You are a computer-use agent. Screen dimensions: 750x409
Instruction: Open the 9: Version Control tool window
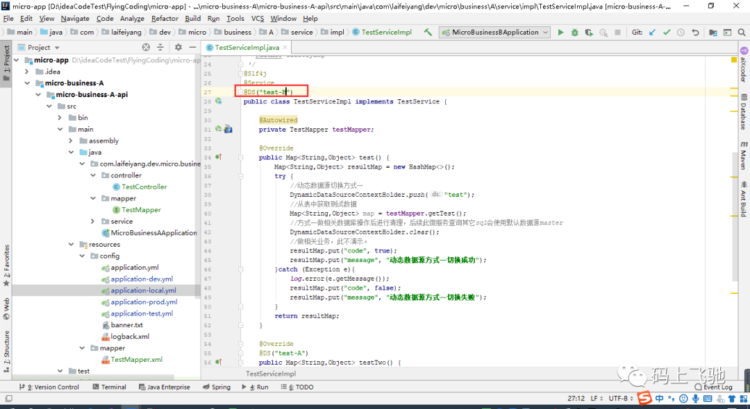(49, 387)
